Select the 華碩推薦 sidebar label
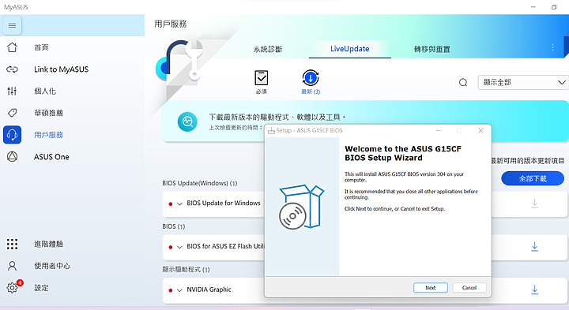Image resolution: width=569 pixels, height=310 pixels. pyautogui.click(x=48, y=113)
